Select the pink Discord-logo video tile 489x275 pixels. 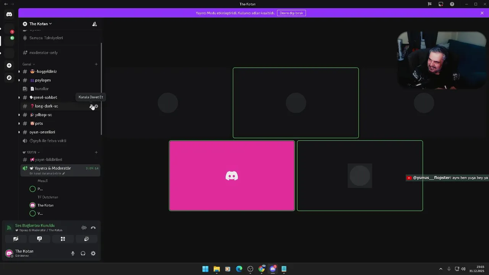(x=232, y=176)
